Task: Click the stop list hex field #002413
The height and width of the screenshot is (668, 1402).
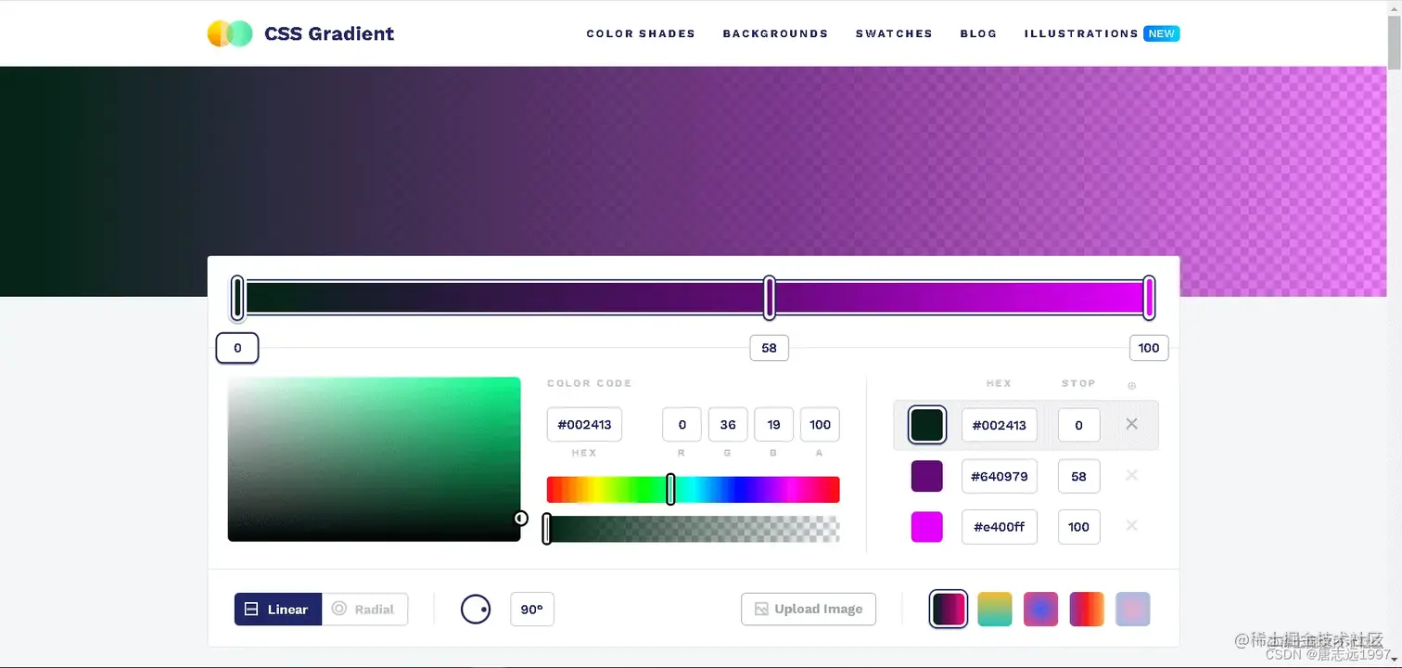Action: (x=1000, y=425)
